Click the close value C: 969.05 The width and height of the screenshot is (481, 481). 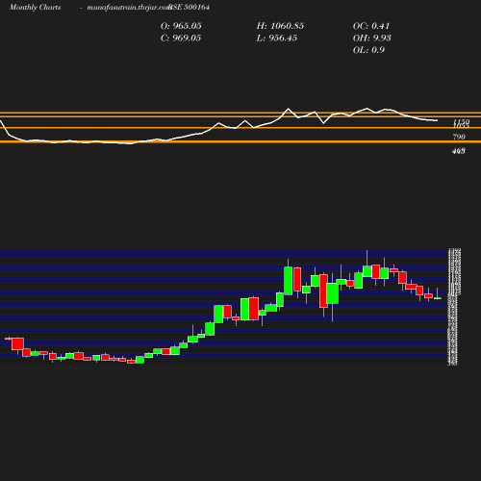point(181,38)
